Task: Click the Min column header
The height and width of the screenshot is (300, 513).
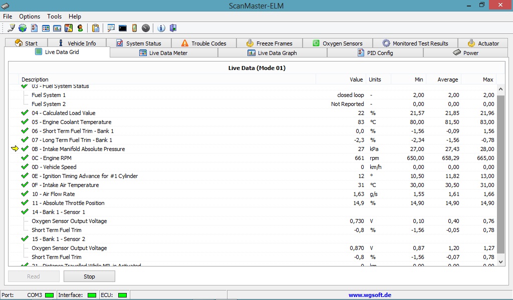Action: pos(409,79)
